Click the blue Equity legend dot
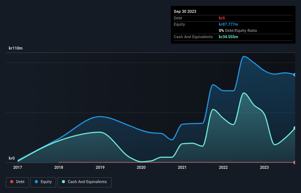Image resolution: width=301 pixels, height=193 pixels. point(36,182)
